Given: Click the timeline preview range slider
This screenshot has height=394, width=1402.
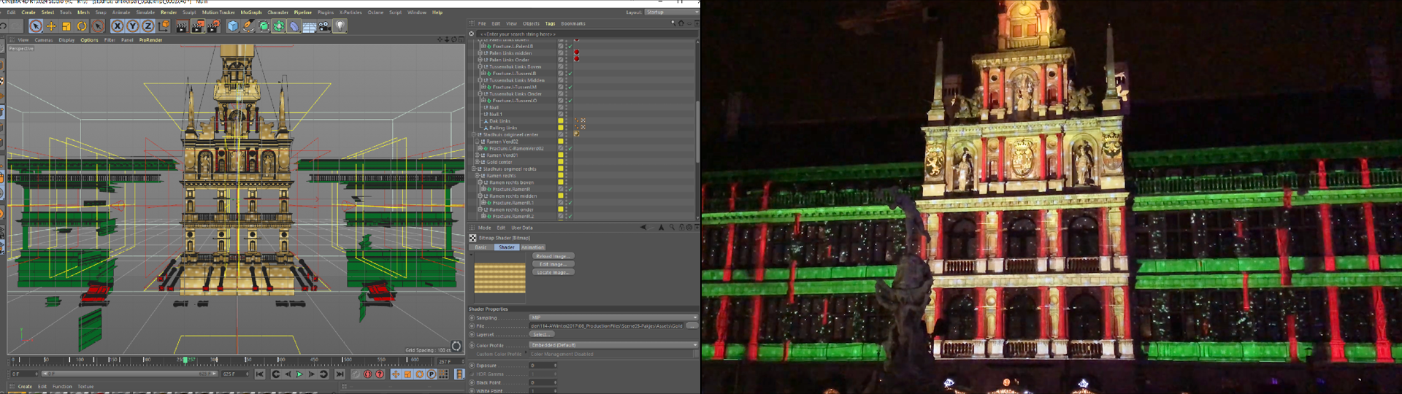Looking at the screenshot, I should pyautogui.click(x=131, y=374).
